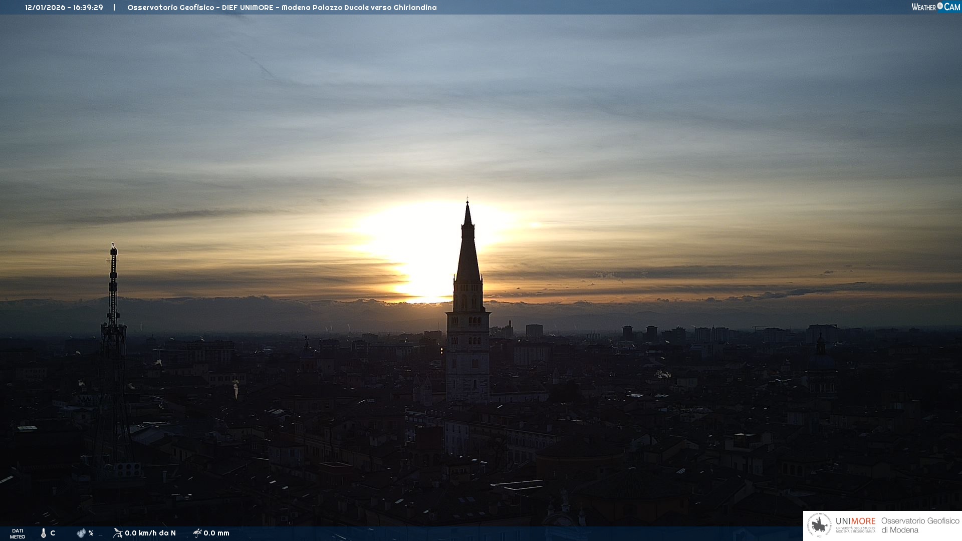The image size is (962, 541).
Task: Click the temperature unit C label
Action: (x=53, y=533)
